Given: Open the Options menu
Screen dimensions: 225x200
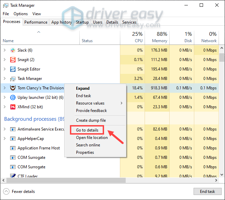Looking at the screenshot, I should 21,14.
